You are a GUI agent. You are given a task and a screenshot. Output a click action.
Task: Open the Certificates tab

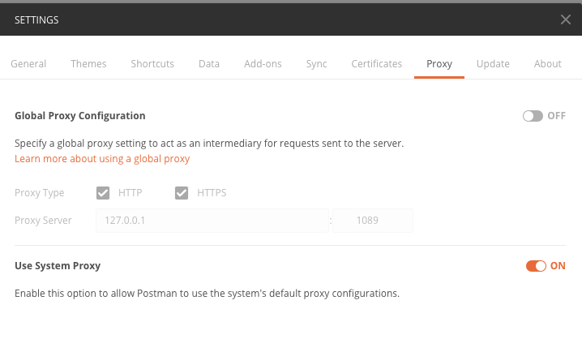pyautogui.click(x=377, y=64)
